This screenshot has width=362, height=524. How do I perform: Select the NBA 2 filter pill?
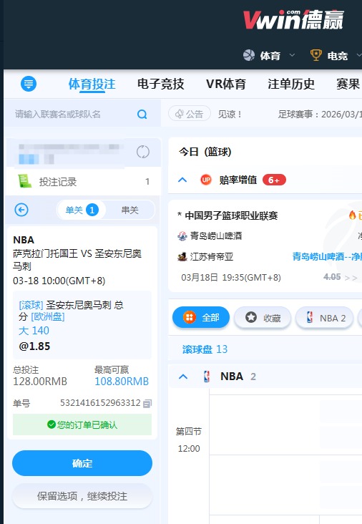point(325,317)
